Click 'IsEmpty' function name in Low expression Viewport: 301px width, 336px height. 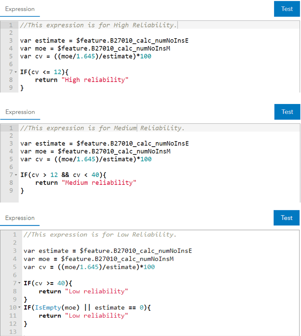click(x=48, y=308)
